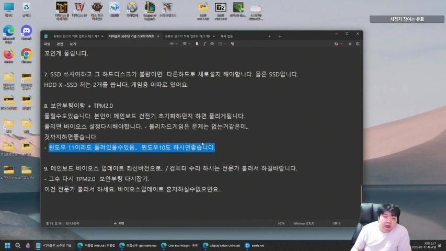This screenshot has width=446, height=251.
Task: Open the AION desktop shortcut
Action: [x=115, y=9]
